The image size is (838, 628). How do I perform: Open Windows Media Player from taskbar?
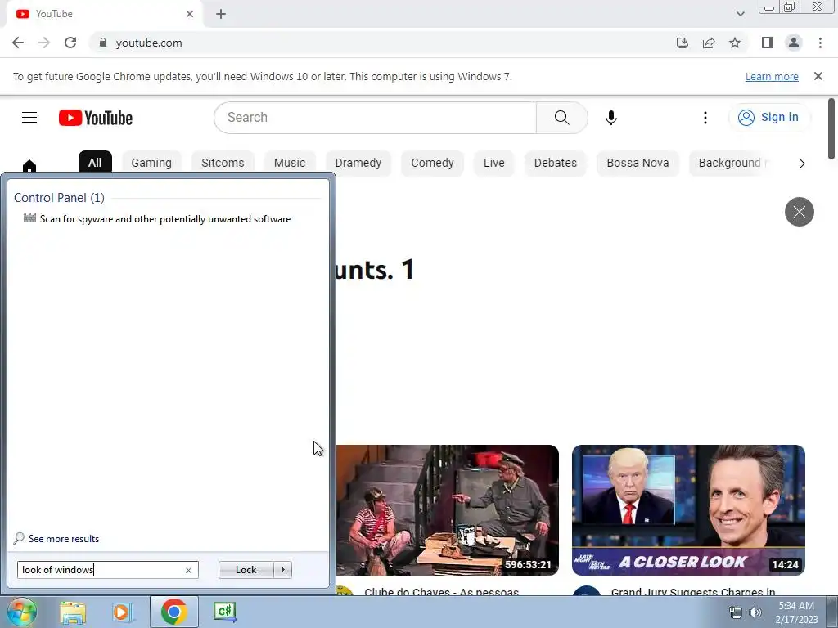click(x=122, y=612)
